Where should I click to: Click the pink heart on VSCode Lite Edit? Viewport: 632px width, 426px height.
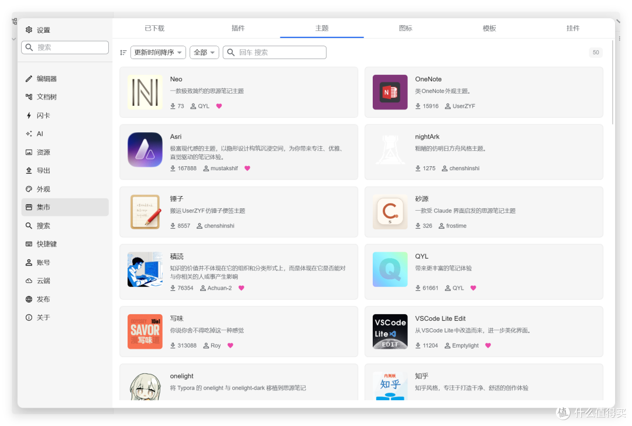[487, 345]
